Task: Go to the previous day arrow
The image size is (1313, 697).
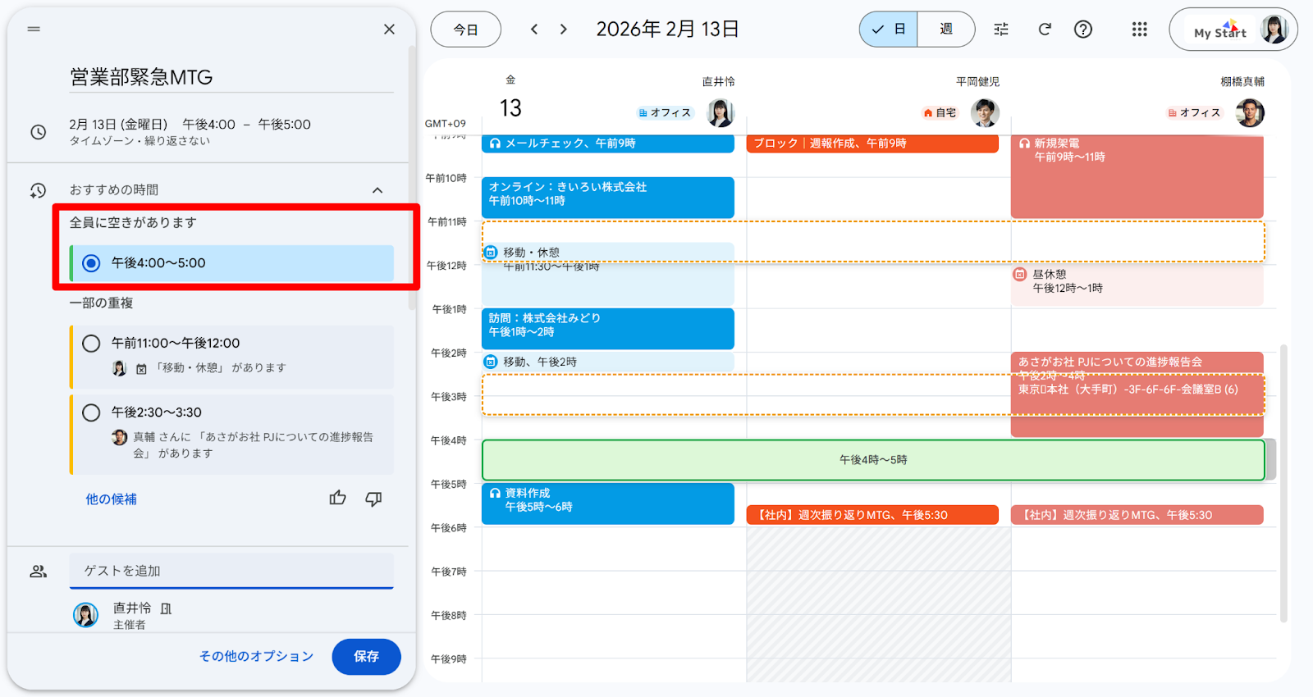Action: [x=534, y=30]
